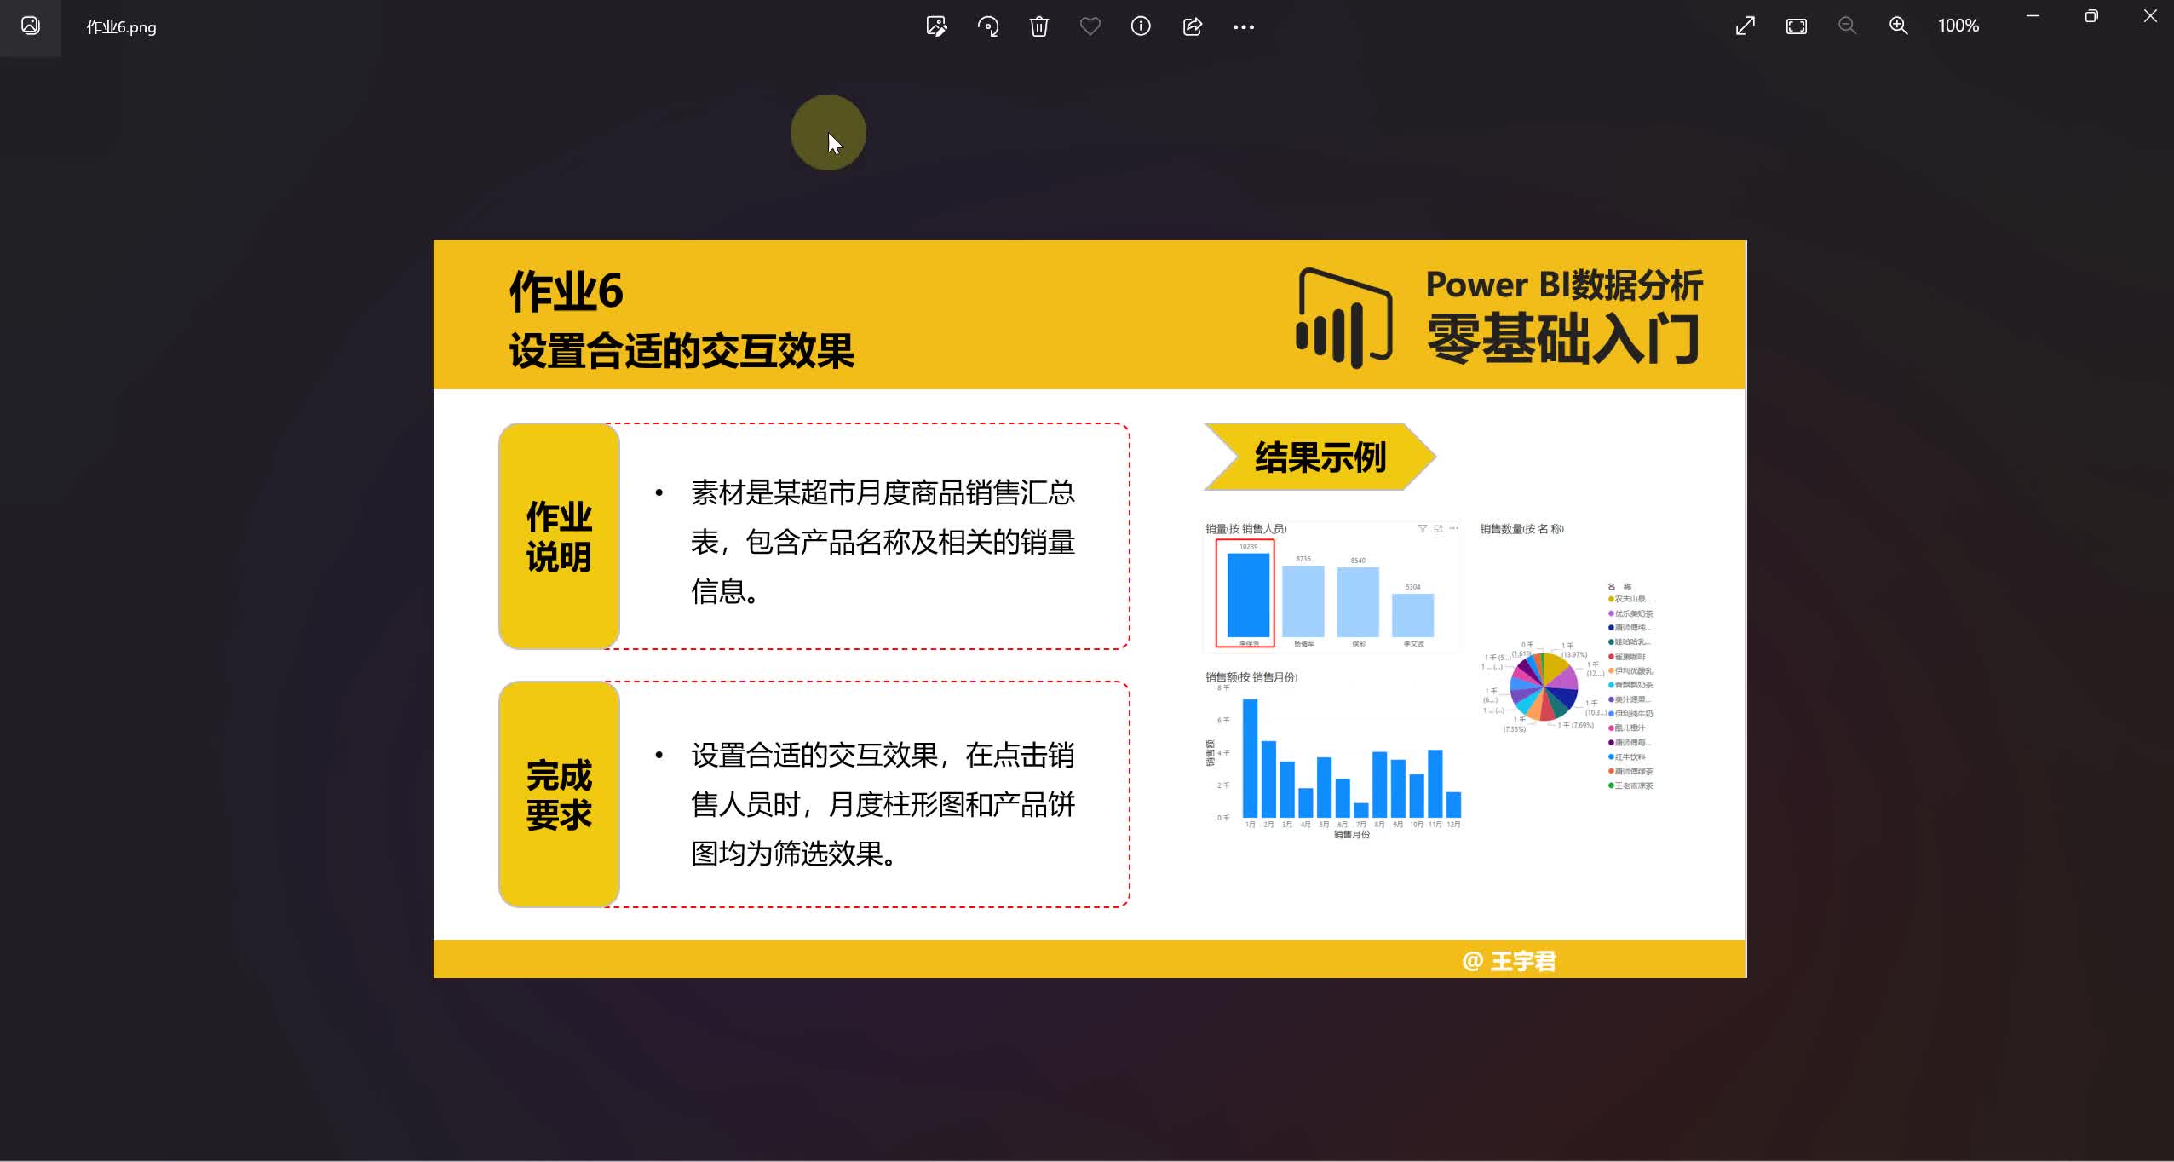Click the 作业6.png file name title
The height and width of the screenshot is (1162, 2174).
pyautogui.click(x=121, y=27)
